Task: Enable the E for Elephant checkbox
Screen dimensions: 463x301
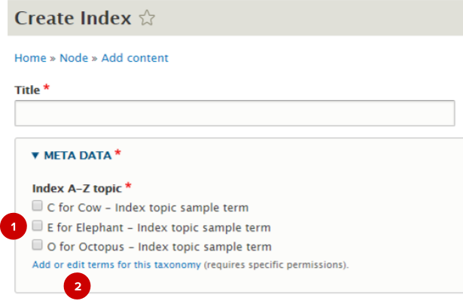Action: point(37,225)
